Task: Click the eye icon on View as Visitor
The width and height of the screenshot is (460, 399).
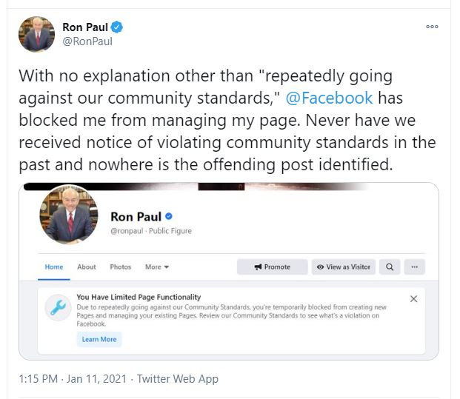Action: pos(320,266)
